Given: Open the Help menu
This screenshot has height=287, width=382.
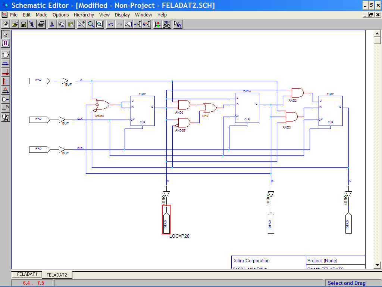Looking at the screenshot, I should tap(162, 15).
